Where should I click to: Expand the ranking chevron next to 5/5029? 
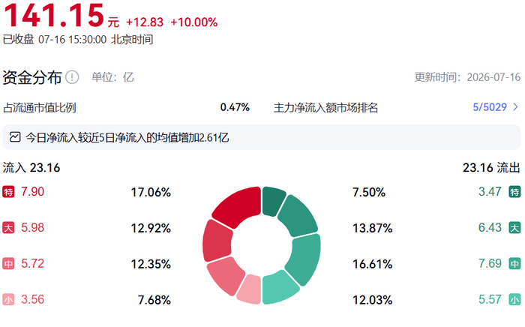tap(516, 107)
